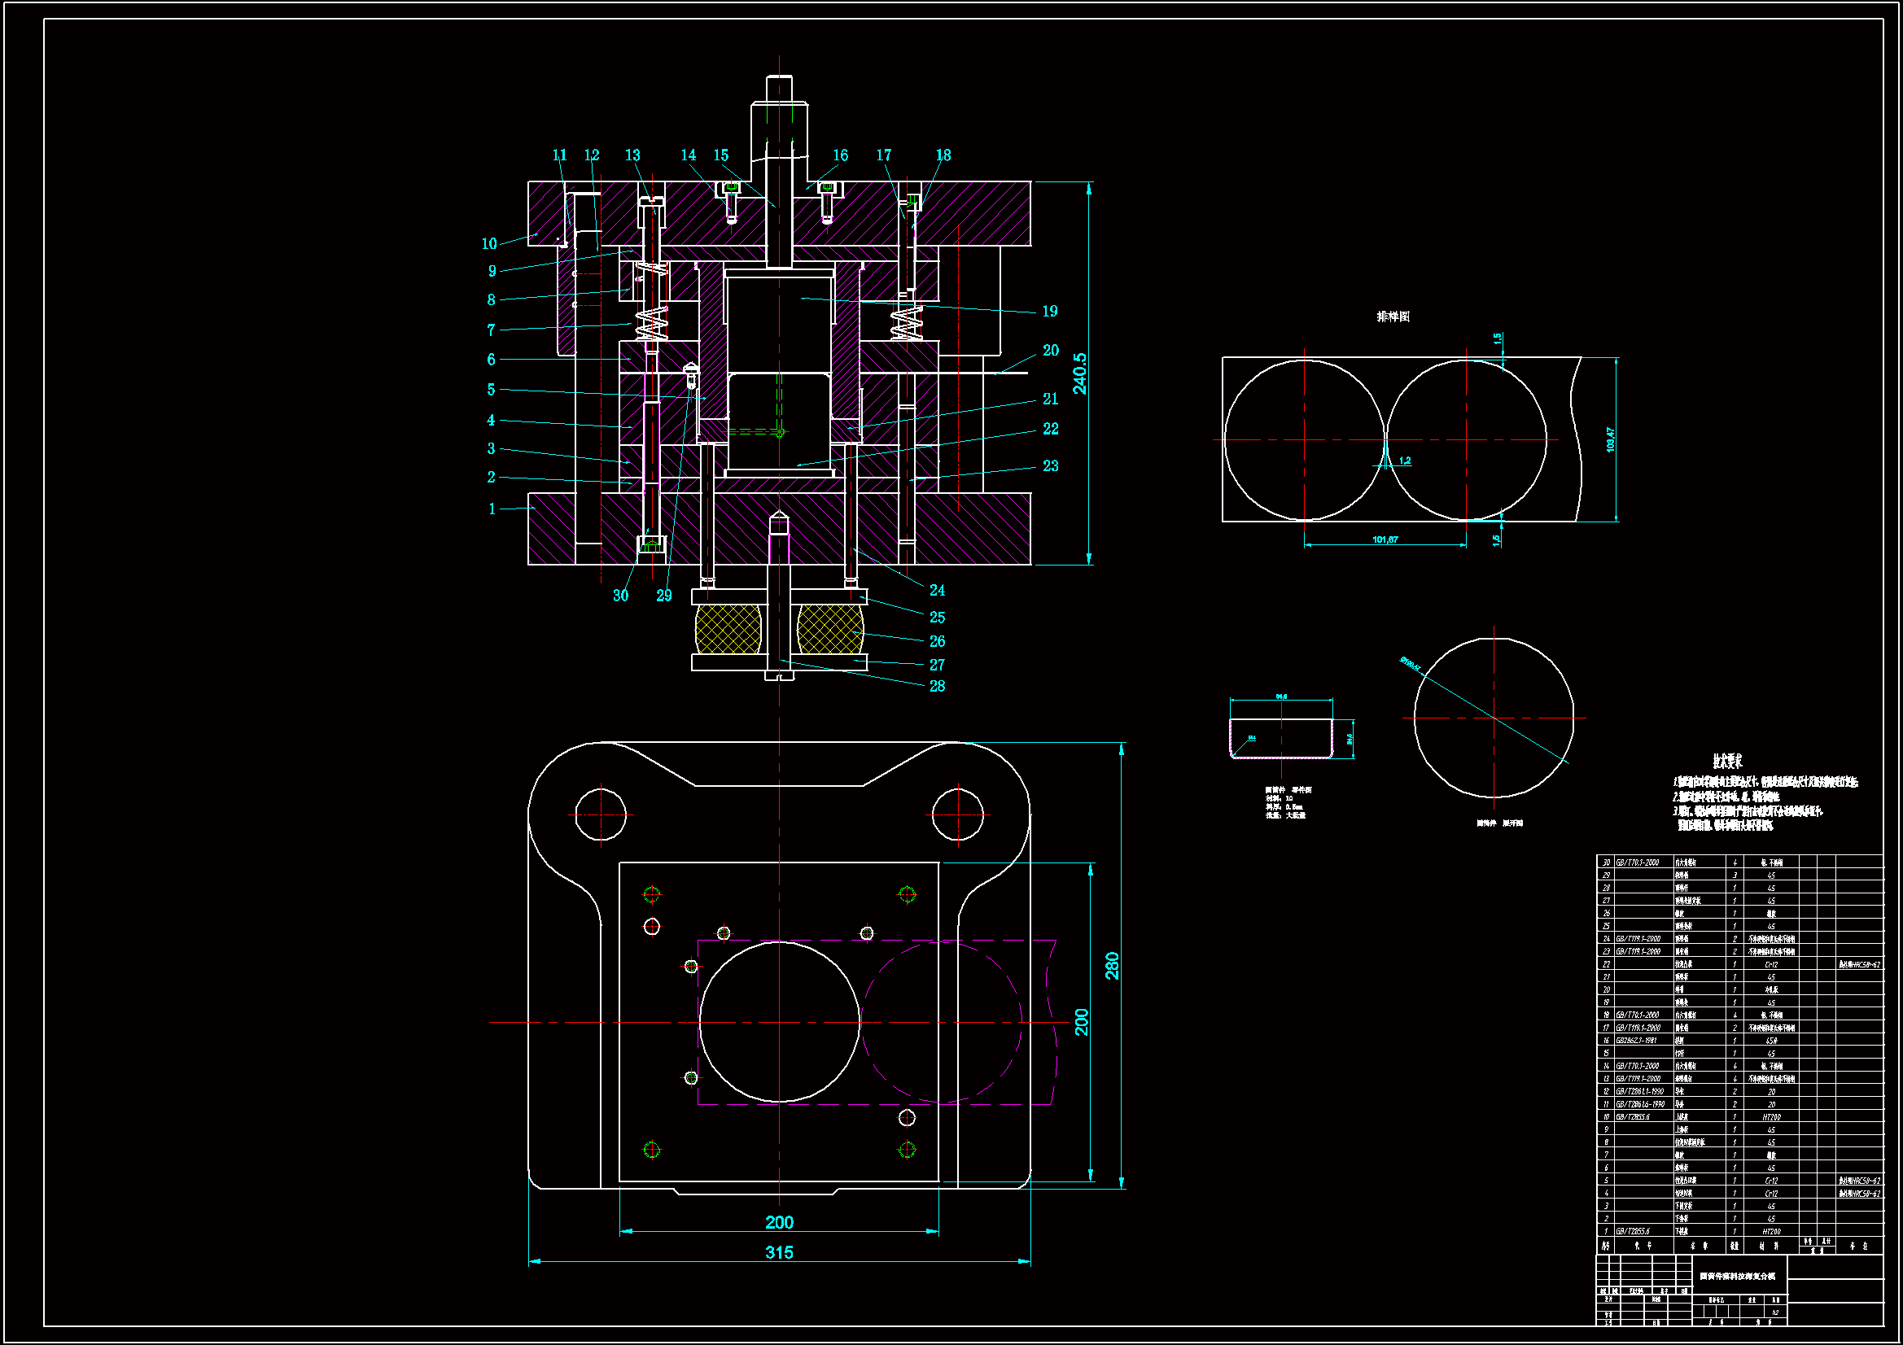This screenshot has height=1345, width=1903.
Task: Click the 280 vertical dimension text
Action: coord(1112,966)
